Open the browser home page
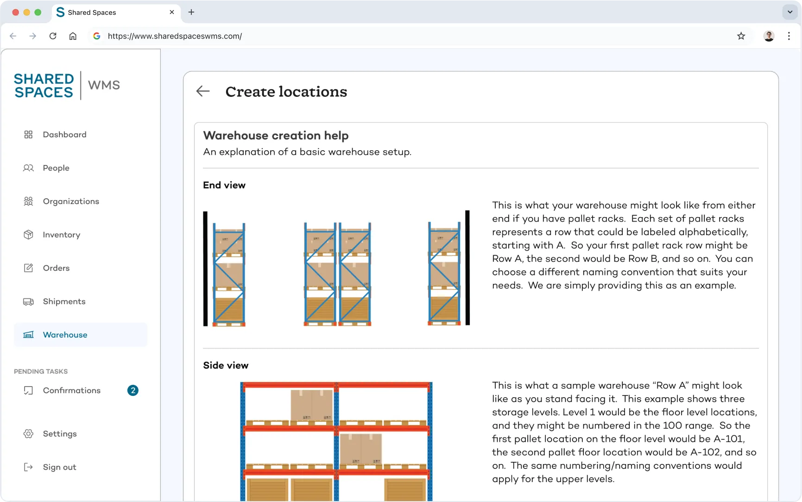The image size is (802, 502). coord(73,36)
